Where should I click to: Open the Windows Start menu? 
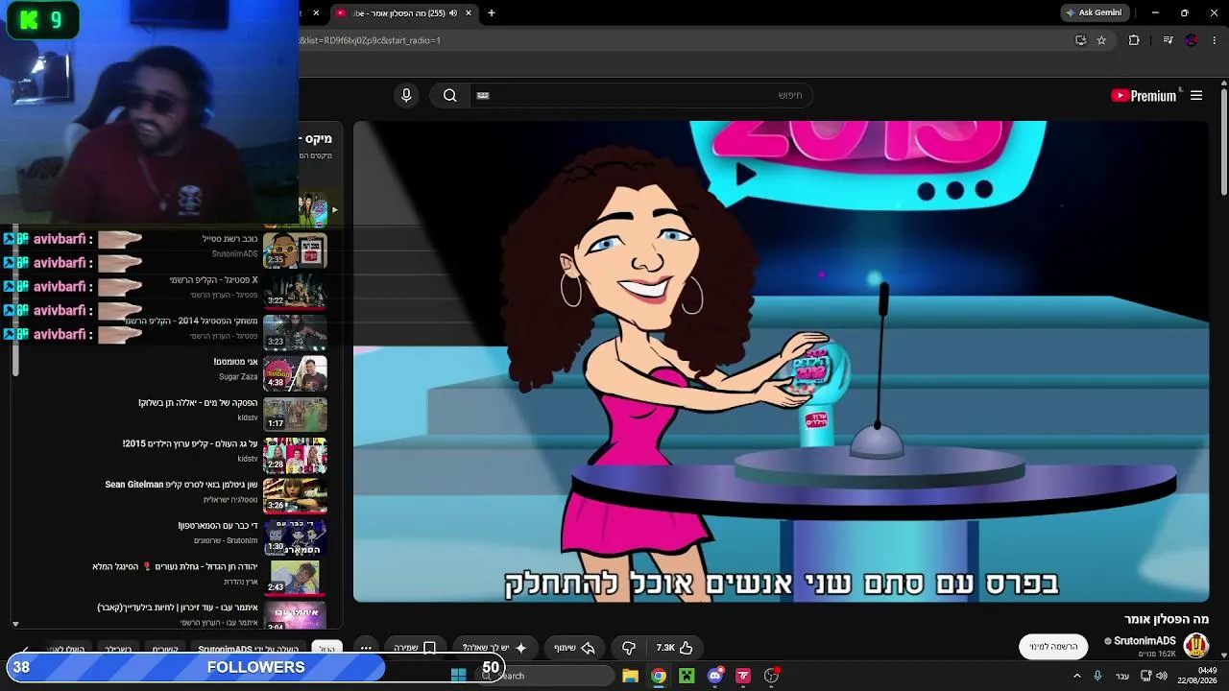(x=459, y=676)
